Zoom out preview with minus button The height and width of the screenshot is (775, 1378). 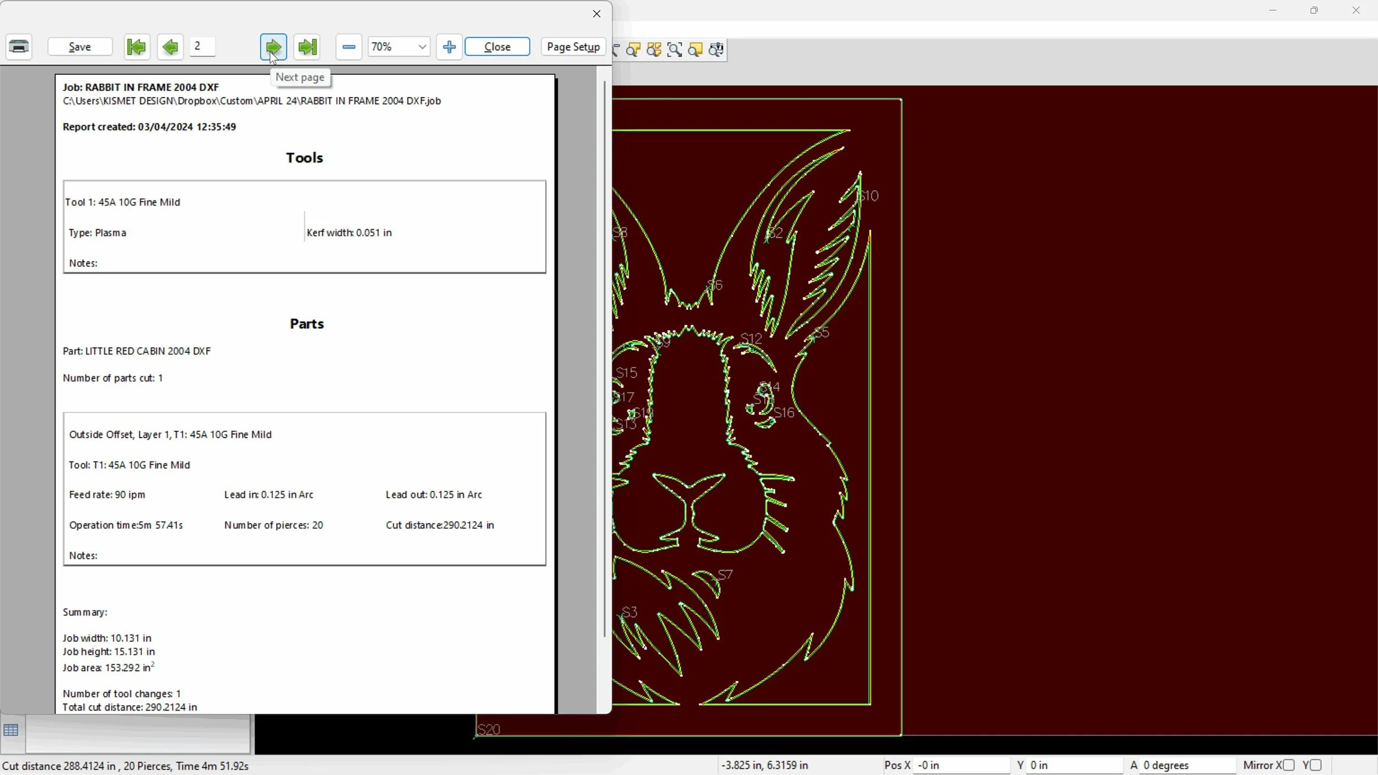point(348,47)
